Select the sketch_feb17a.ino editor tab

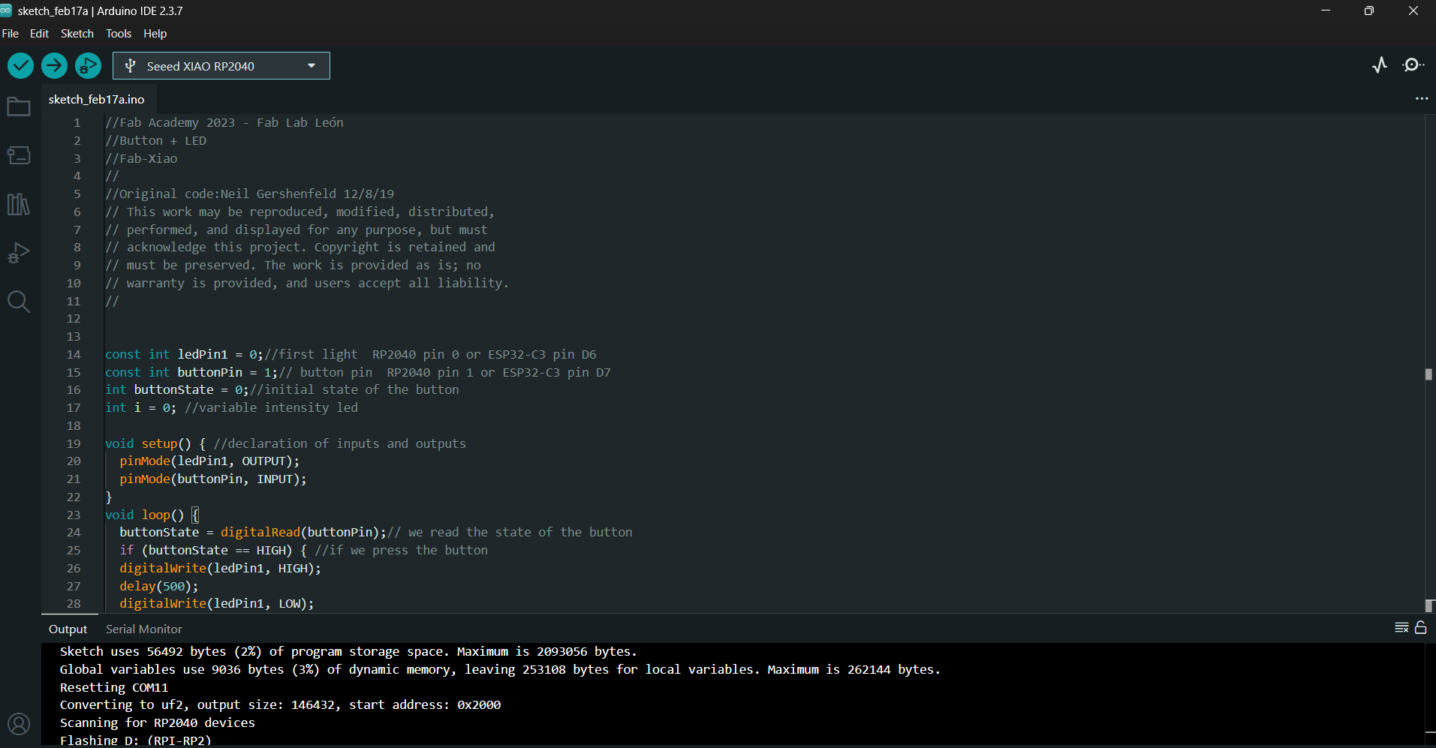click(x=96, y=100)
